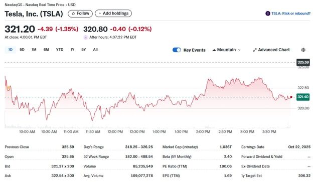
Task: Click the star icon in Follow button
Action: point(73,14)
